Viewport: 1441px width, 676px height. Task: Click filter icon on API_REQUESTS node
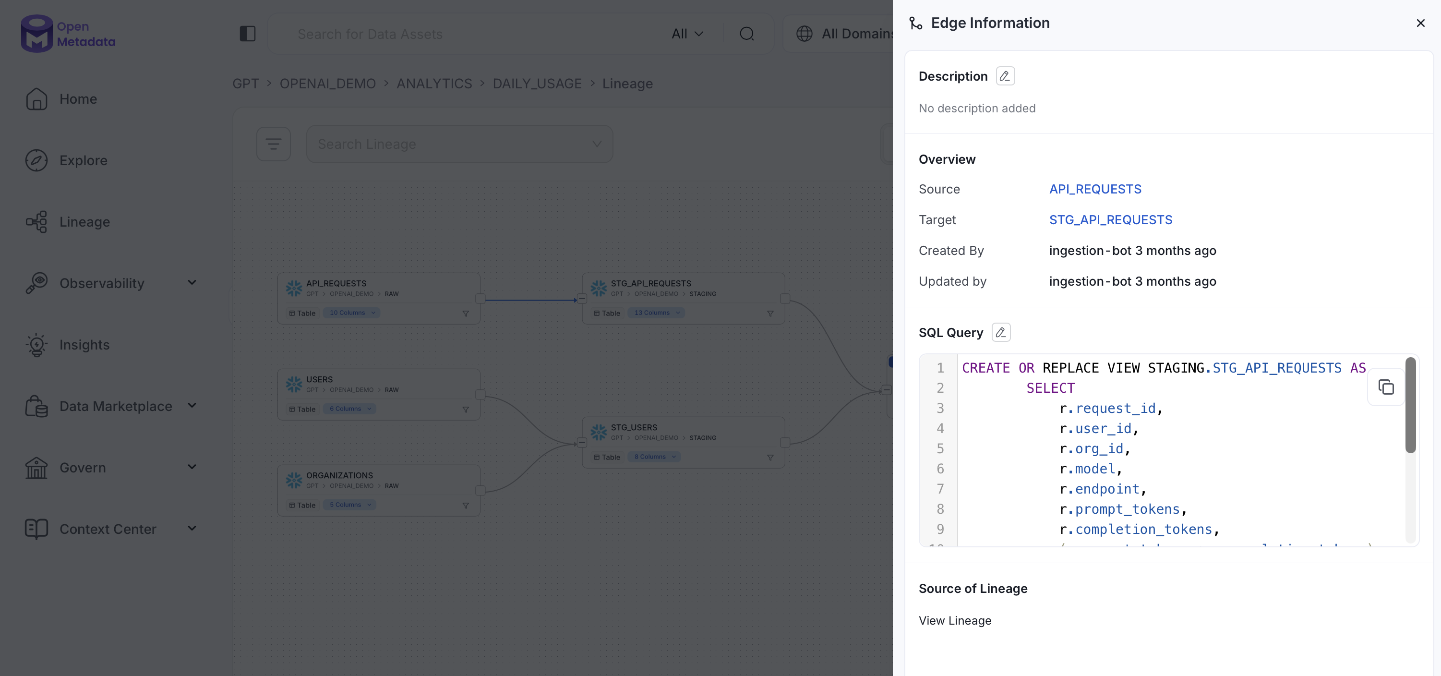click(x=466, y=314)
